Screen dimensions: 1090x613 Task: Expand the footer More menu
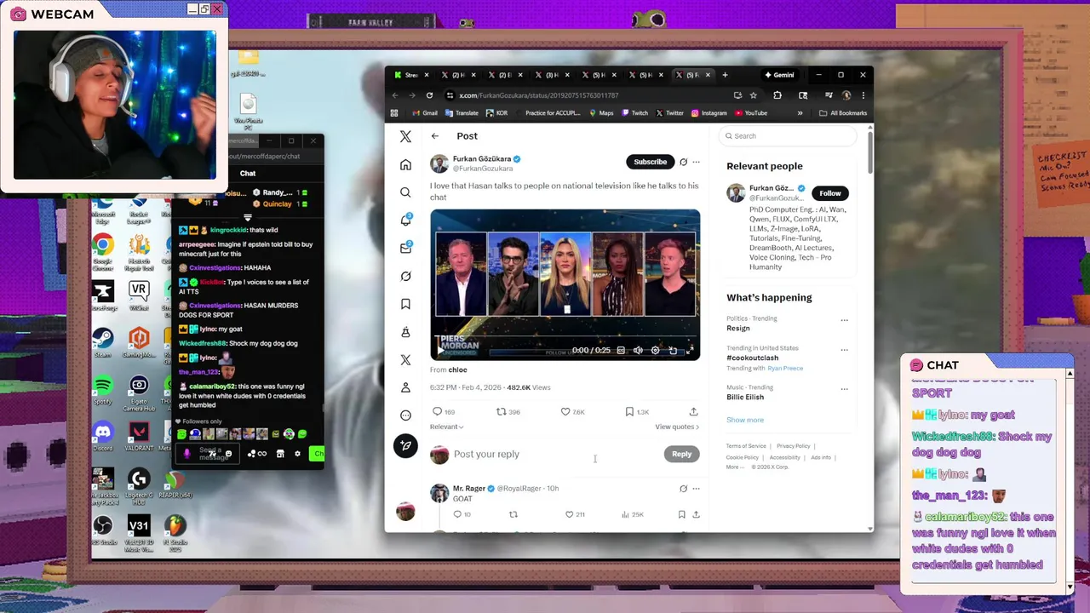pos(734,467)
